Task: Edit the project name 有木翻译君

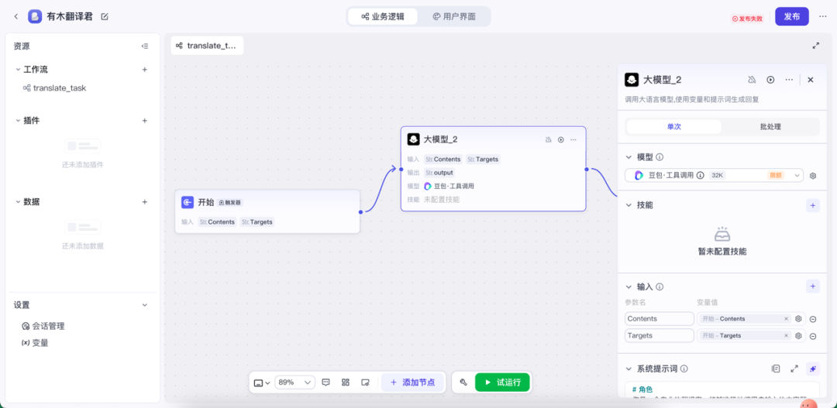Action: point(105,16)
